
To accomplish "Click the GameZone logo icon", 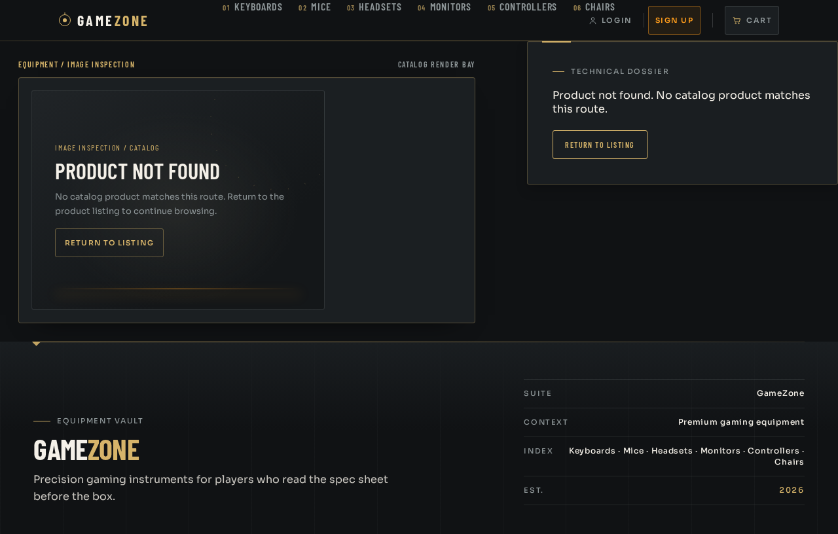I will pyautogui.click(x=65, y=20).
